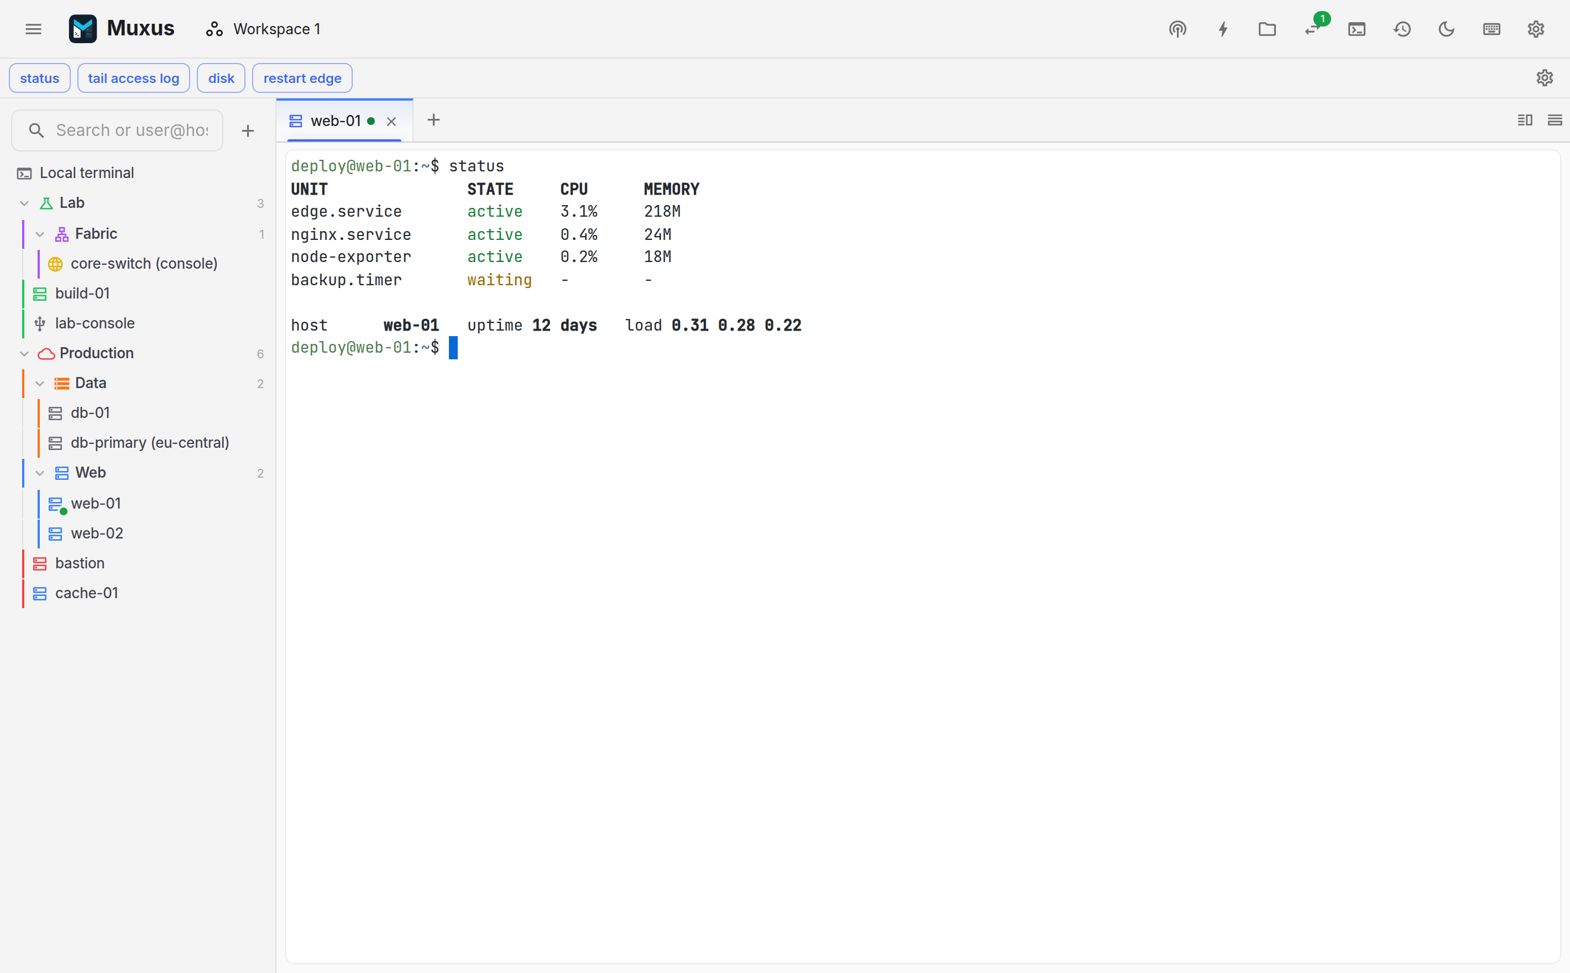This screenshot has width=1570, height=973.
Task: Open the folder file browser icon
Action: 1267,29
